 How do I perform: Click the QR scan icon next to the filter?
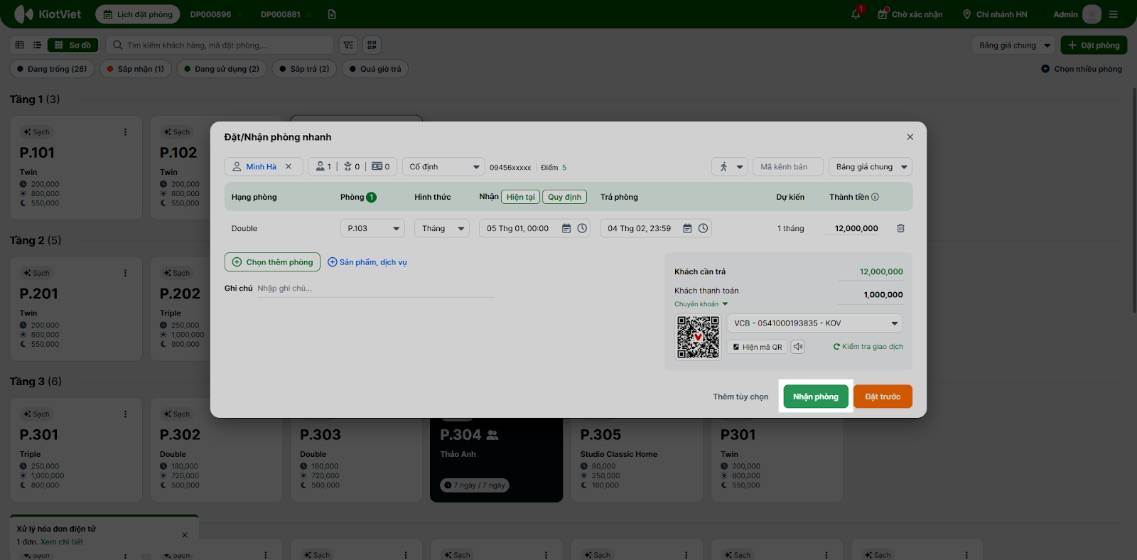point(372,45)
